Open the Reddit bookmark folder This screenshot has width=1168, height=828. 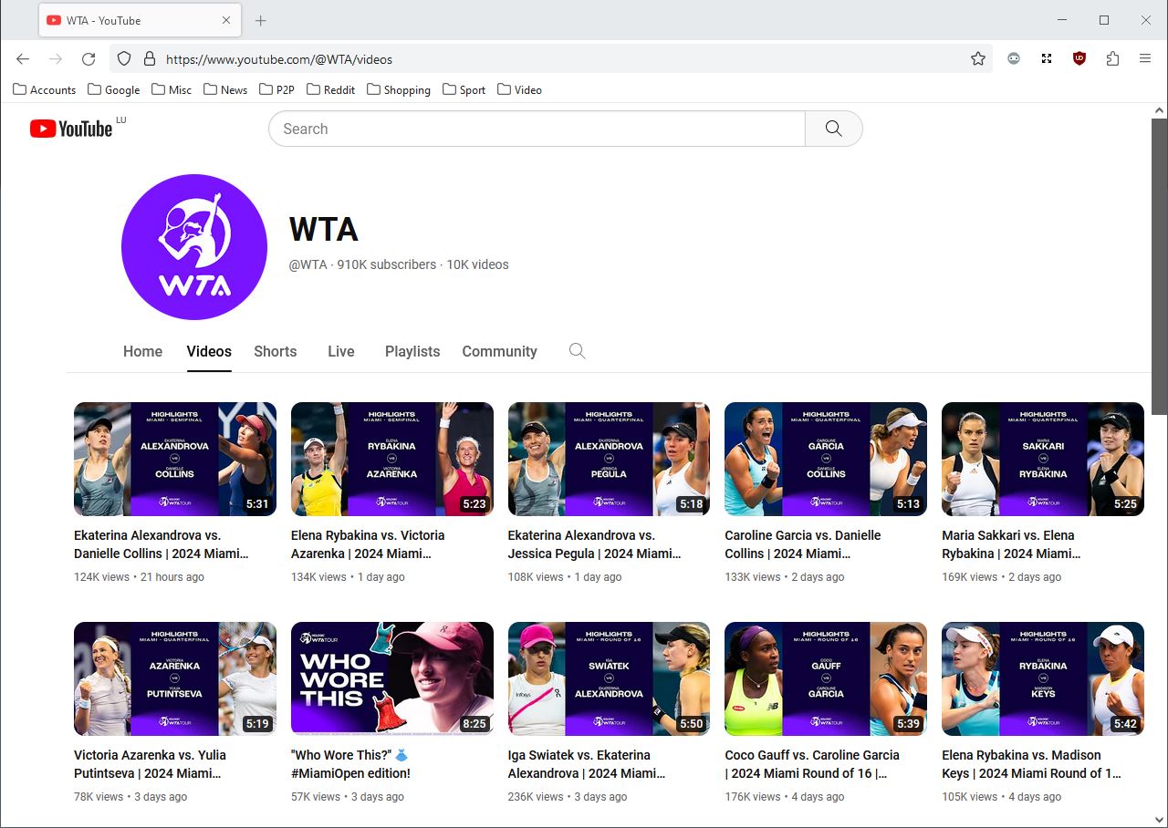(330, 89)
